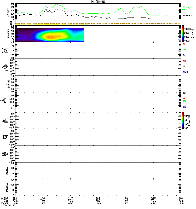Screen dimensions: 196x209
Task: Click the 'Keogram' axis label
Action: point(8,34)
